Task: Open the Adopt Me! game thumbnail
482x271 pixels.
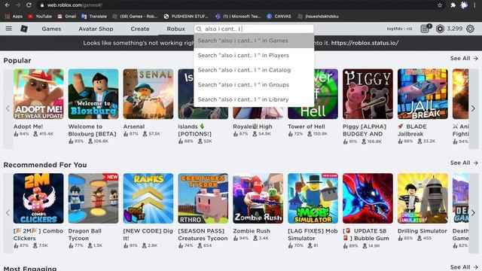Action: click(38, 94)
